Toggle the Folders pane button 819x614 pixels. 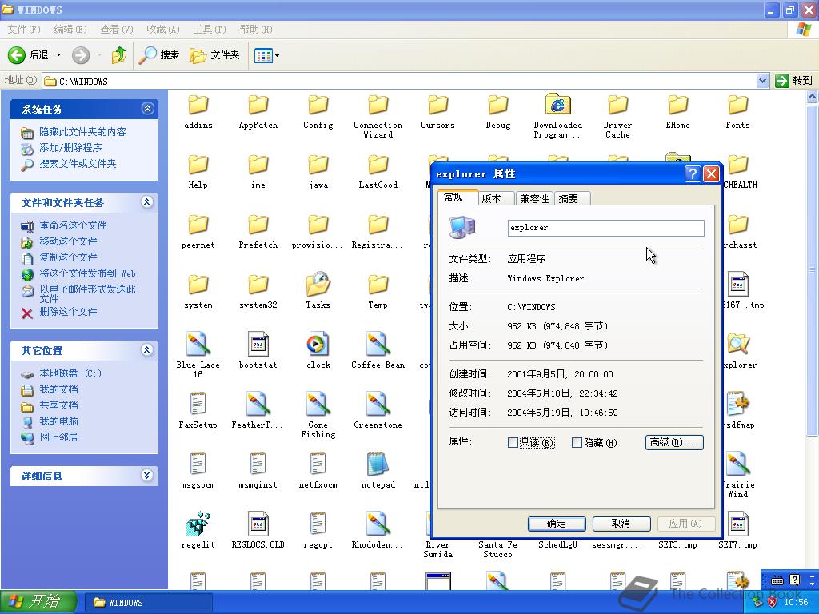214,55
